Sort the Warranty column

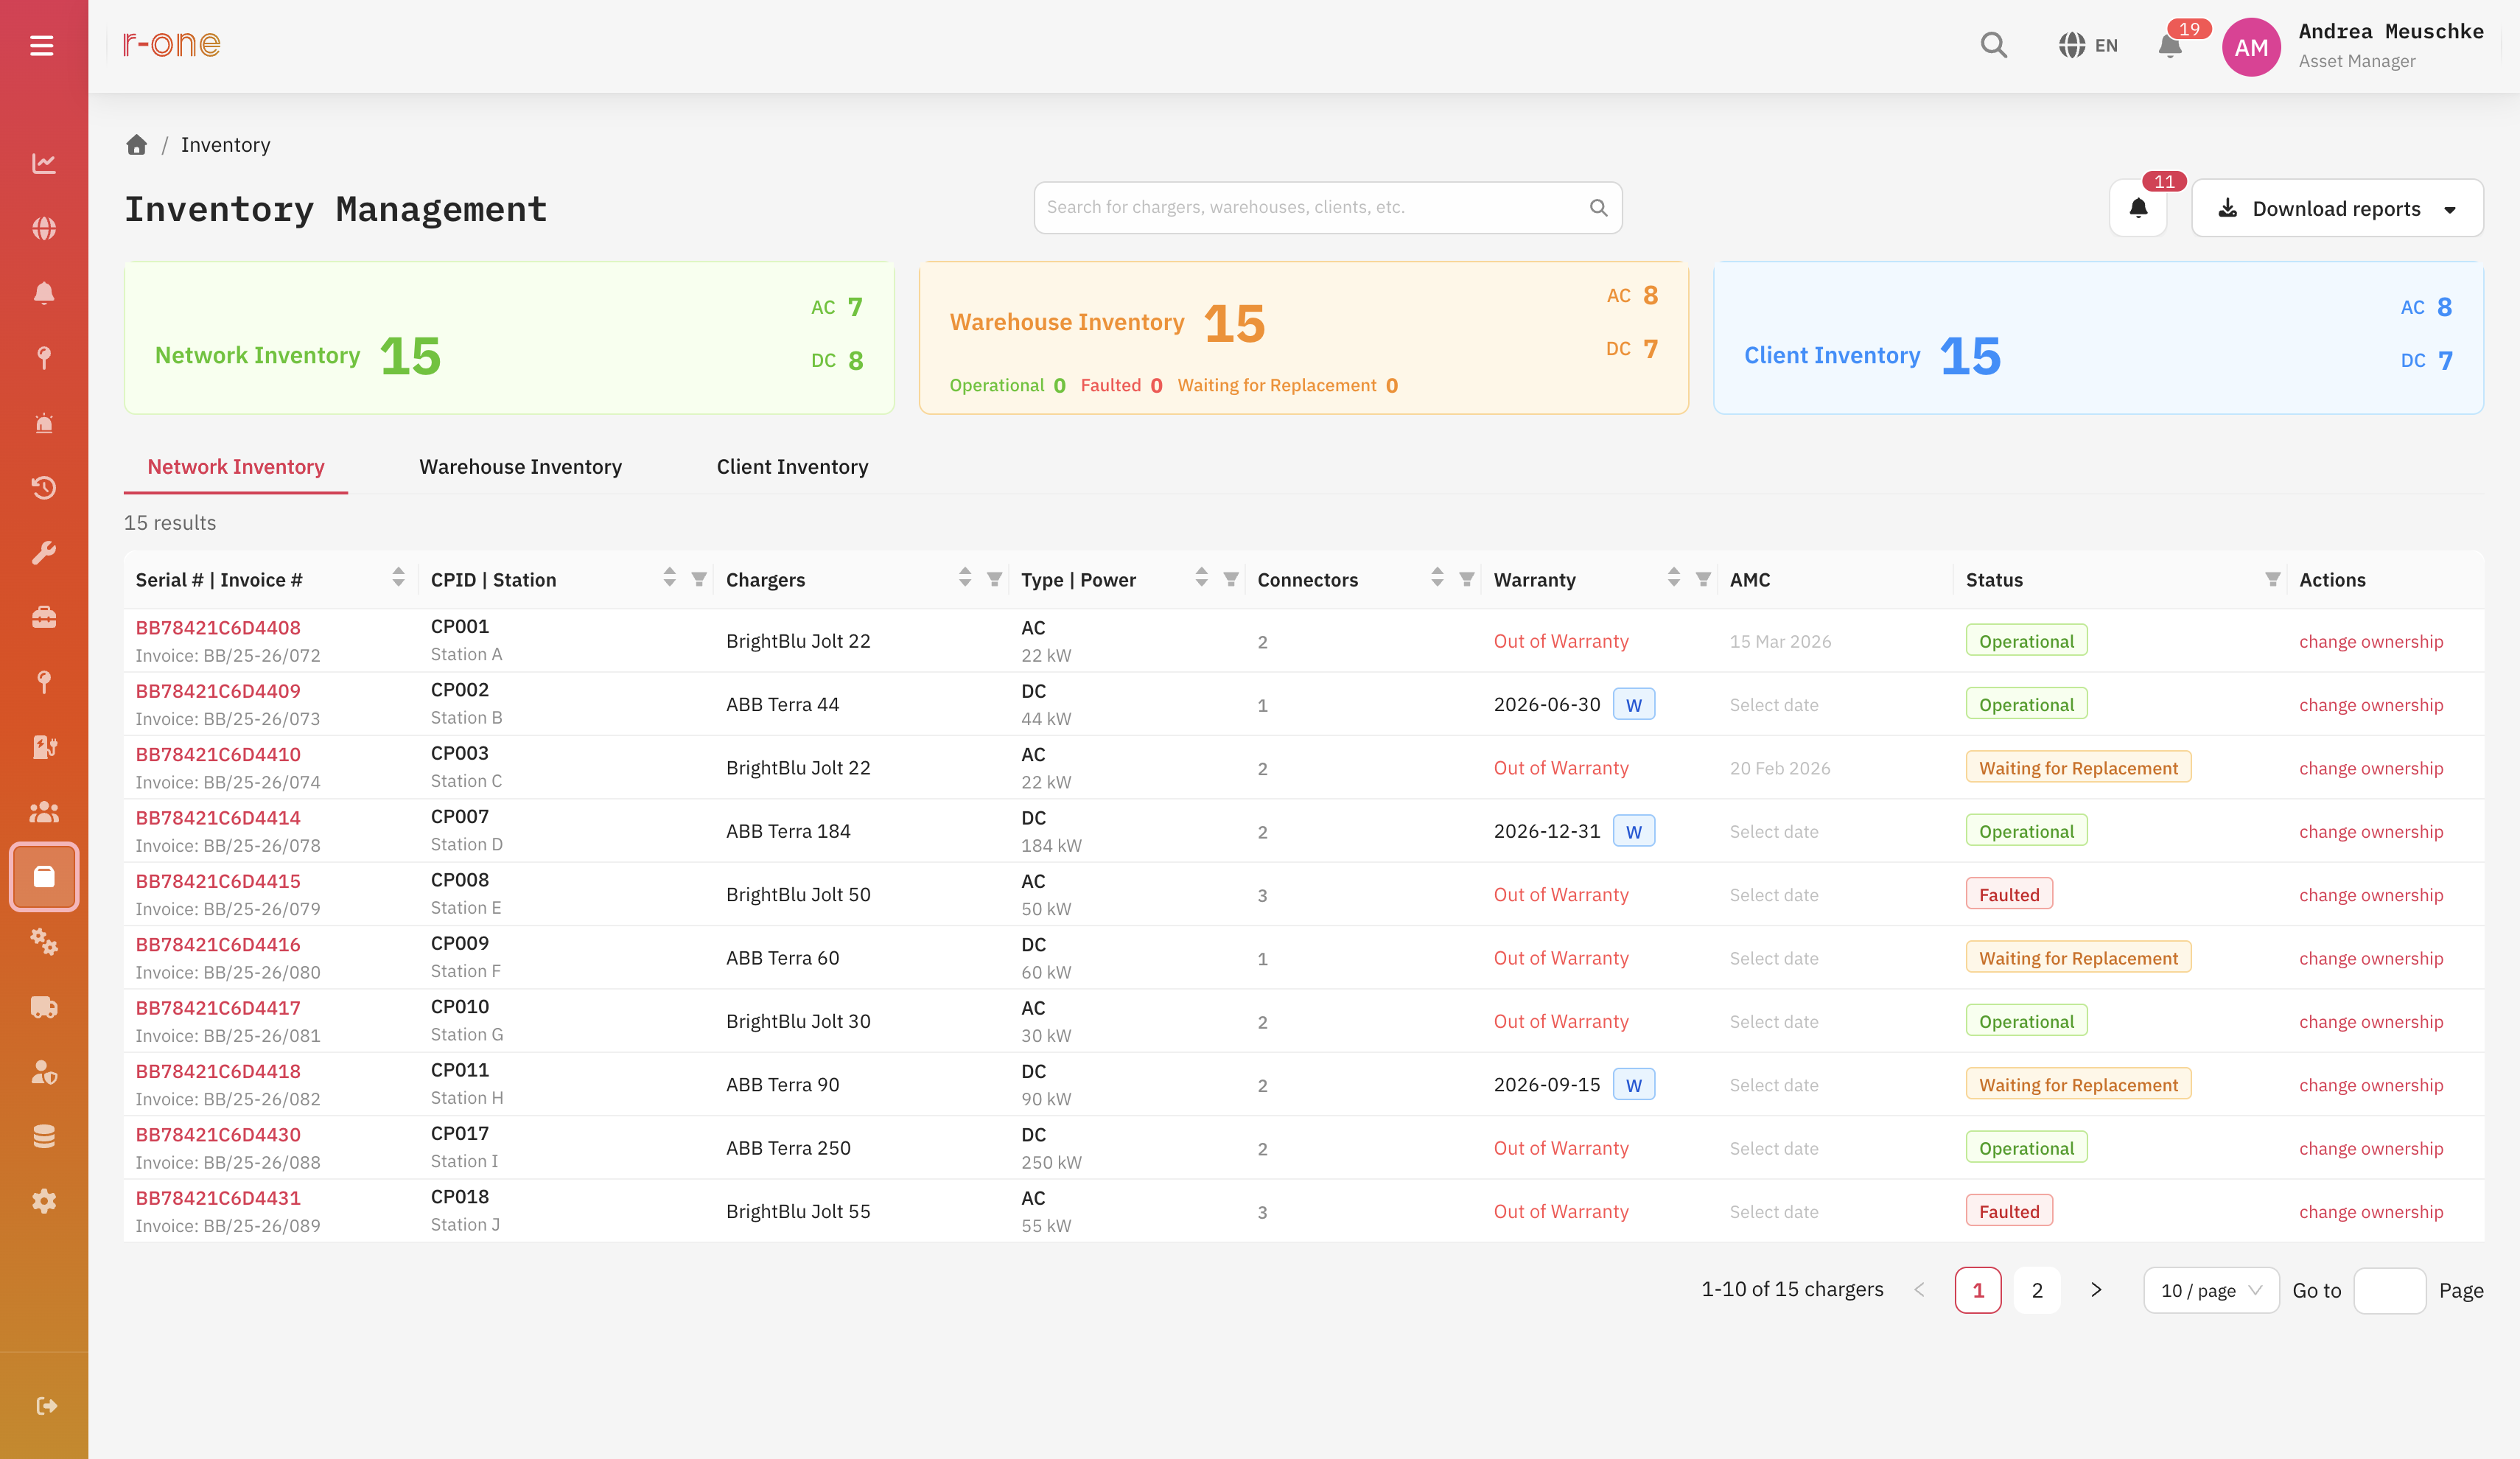[1673, 577]
